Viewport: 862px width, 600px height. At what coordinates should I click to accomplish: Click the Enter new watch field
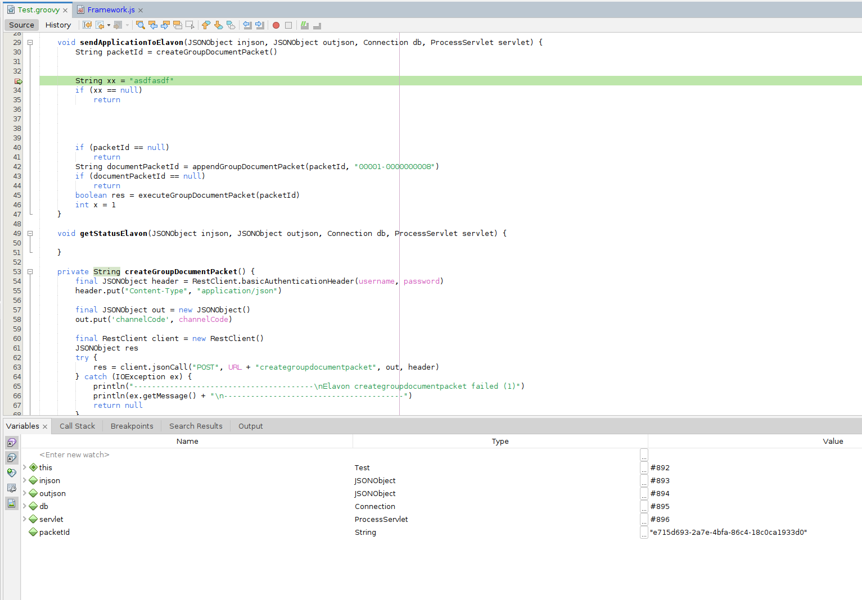pyautogui.click(x=74, y=454)
